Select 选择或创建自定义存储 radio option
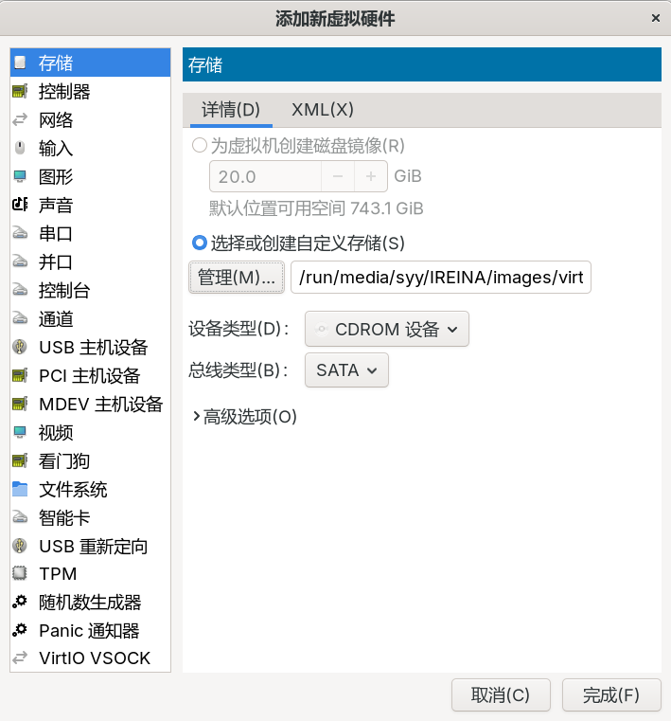The image size is (671, 721). pos(200,243)
